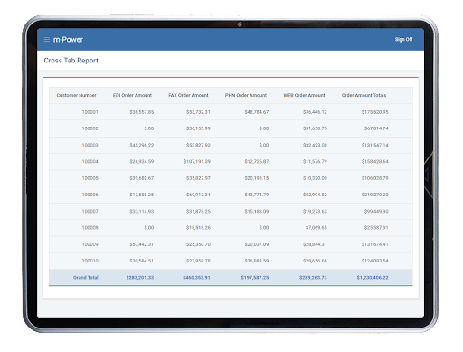Screen dimensions: 463x352
Task: Click the m-Power logo
Action: (x=68, y=40)
